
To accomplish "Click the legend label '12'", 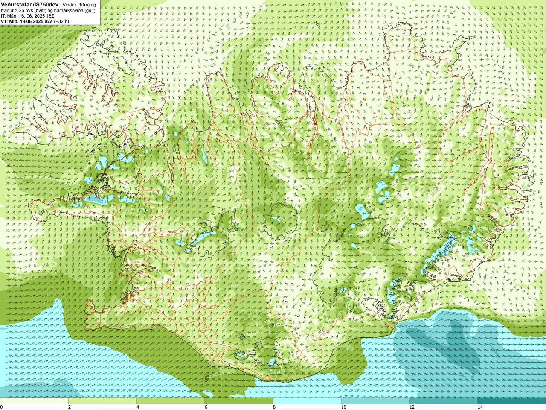I will [412, 407].
